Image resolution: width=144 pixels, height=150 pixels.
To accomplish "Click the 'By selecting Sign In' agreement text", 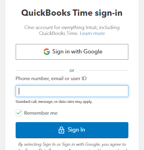I will [72, 144].
